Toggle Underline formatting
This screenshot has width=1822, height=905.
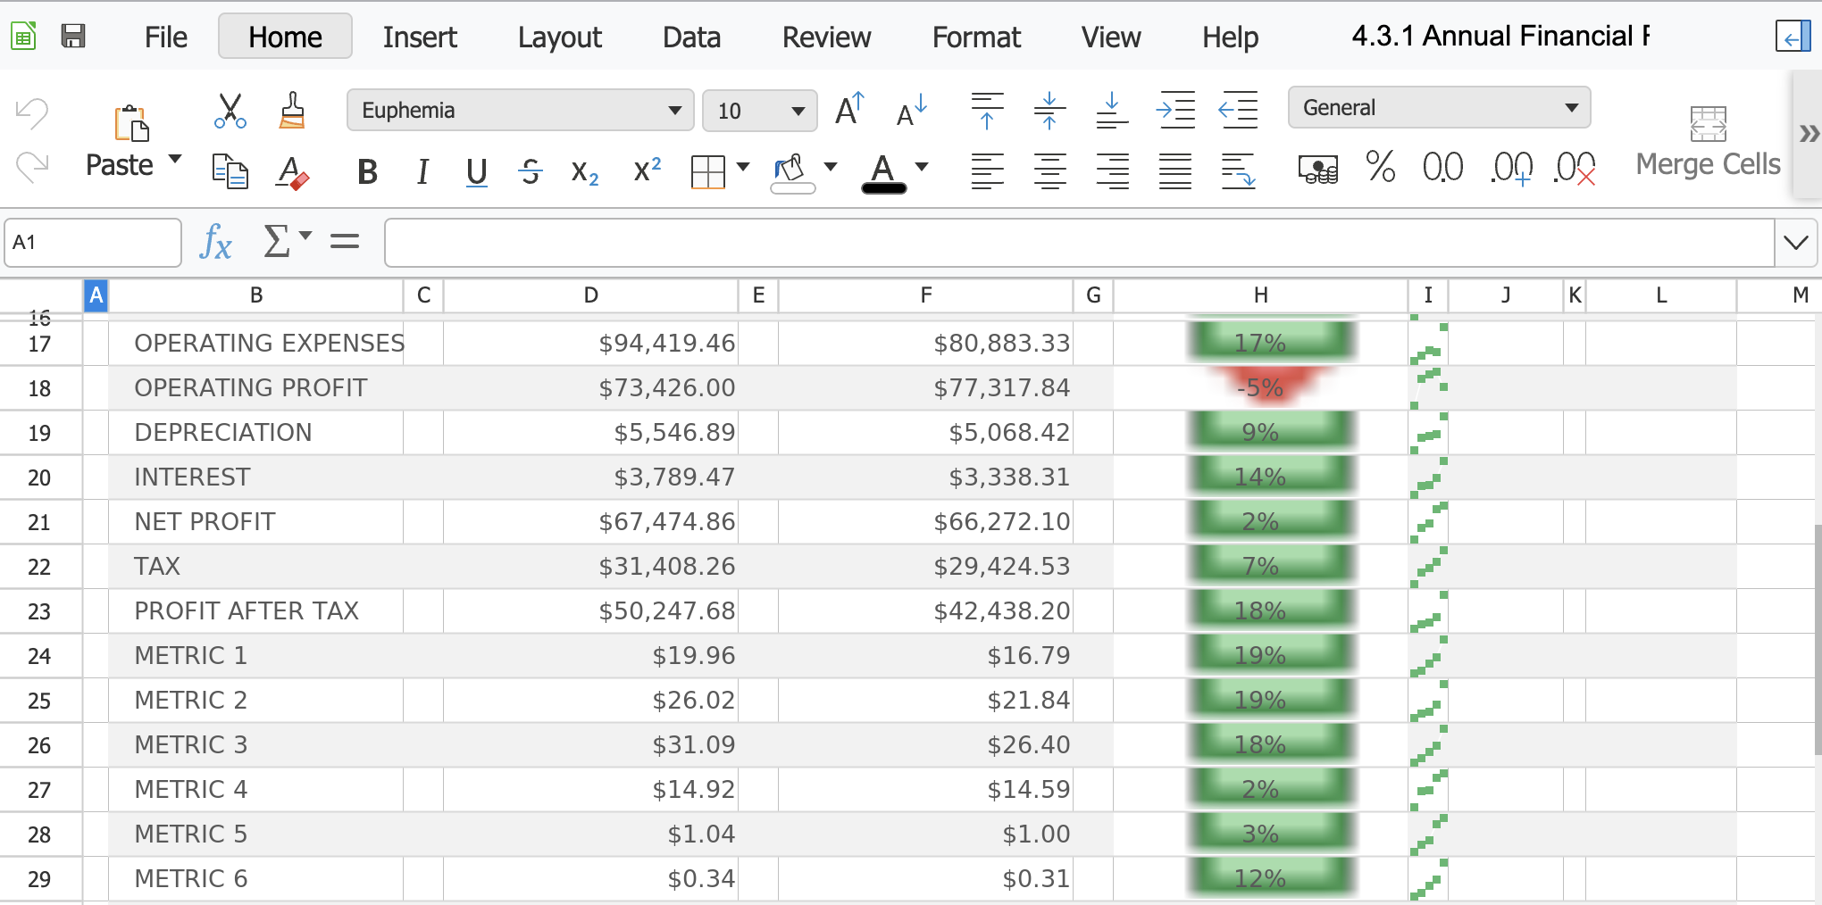(x=477, y=171)
